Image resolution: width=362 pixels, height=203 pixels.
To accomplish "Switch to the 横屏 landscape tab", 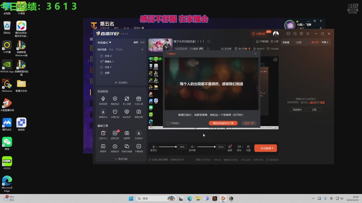I will (x=136, y=42).
